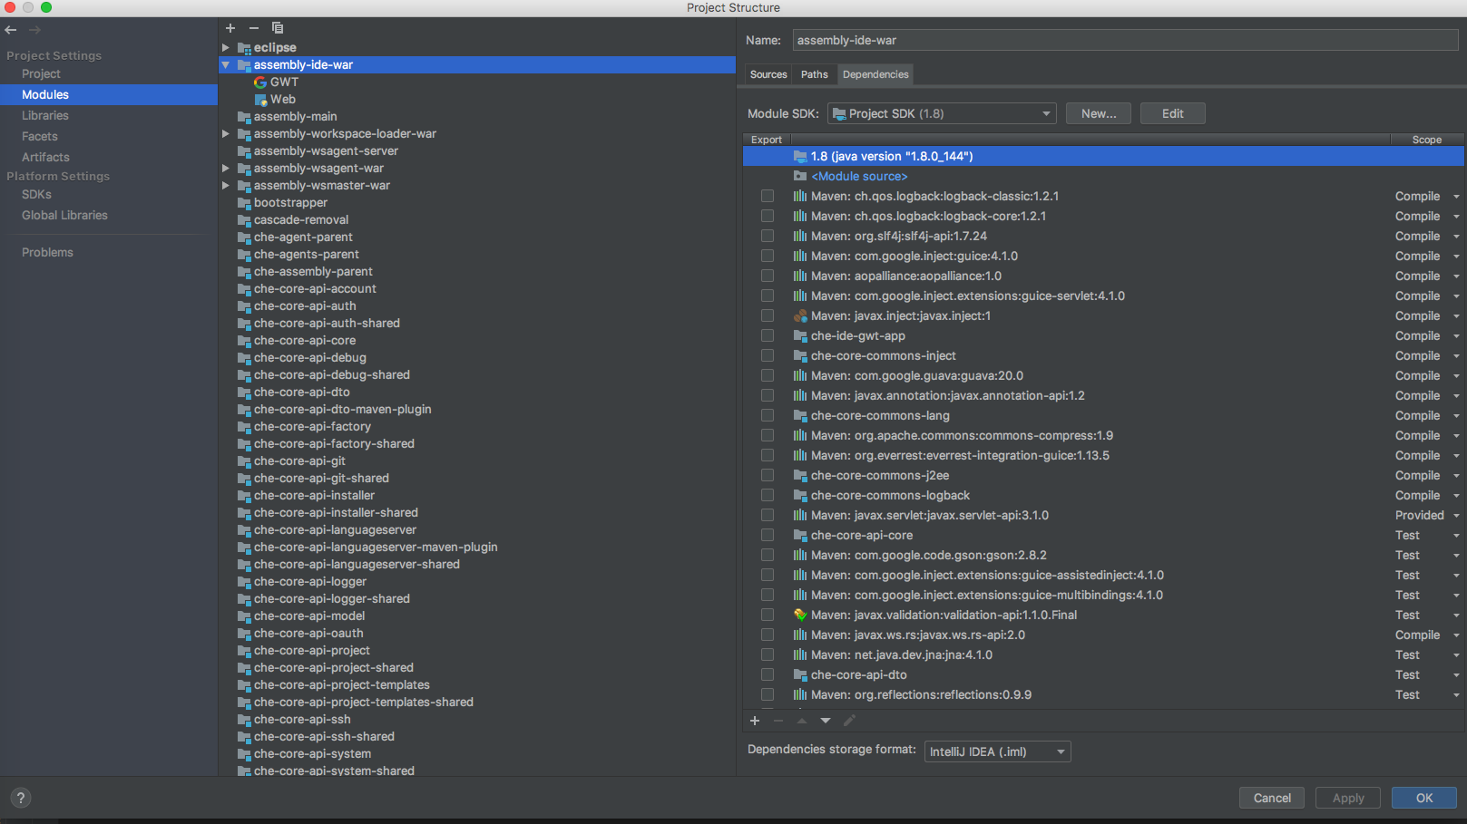Add a dependency with the plus icon
This screenshot has height=824, width=1467.
pos(755,721)
